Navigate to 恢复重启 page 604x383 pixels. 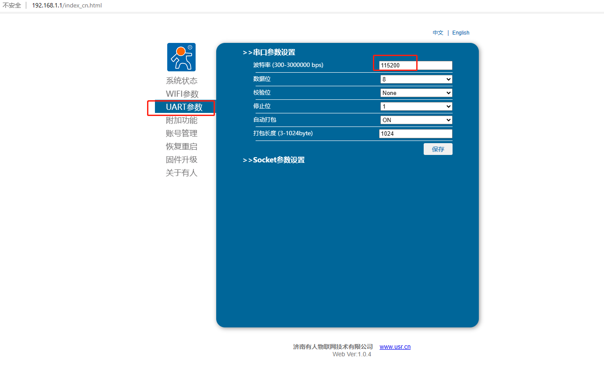point(181,146)
